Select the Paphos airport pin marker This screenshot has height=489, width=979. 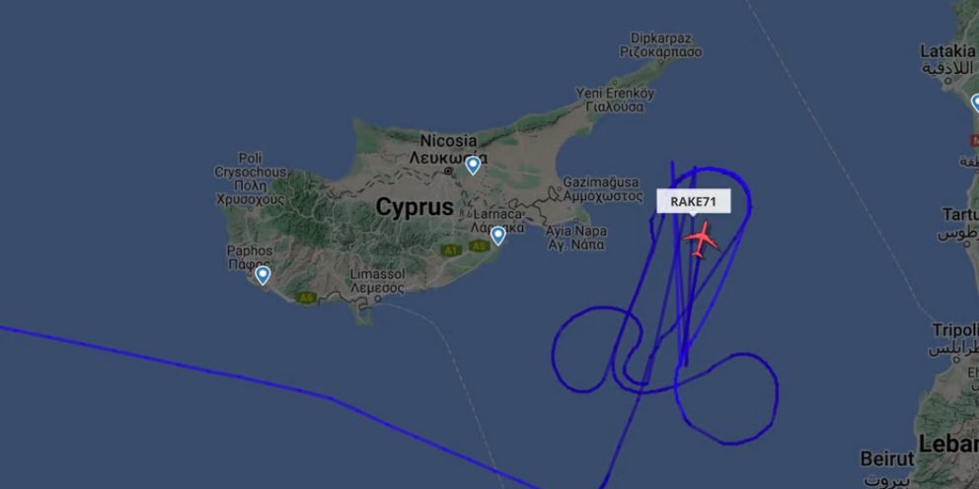263,275
